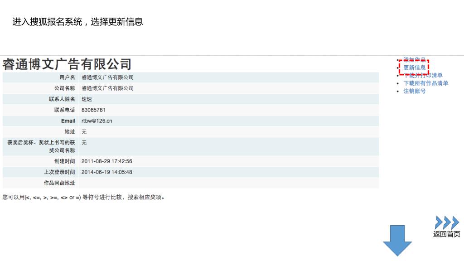The image size is (464, 261).
Task: Click the 下载并打印清单 link
Action: tap(423, 76)
